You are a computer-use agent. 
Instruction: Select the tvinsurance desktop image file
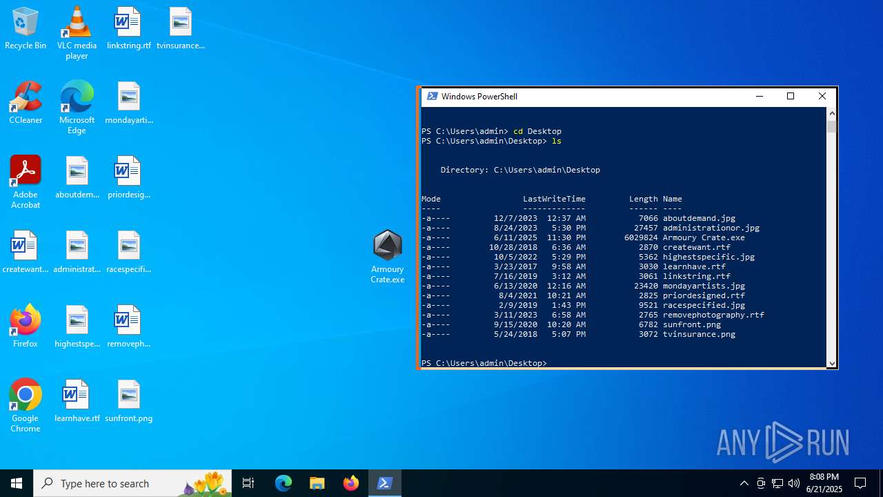pyautogui.click(x=181, y=29)
